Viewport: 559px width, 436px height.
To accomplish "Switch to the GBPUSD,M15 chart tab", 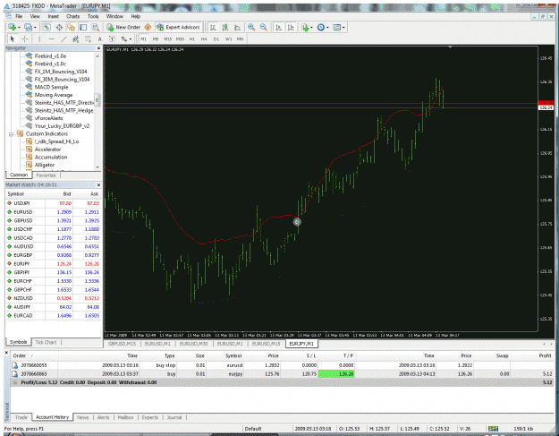I will tap(122, 344).
